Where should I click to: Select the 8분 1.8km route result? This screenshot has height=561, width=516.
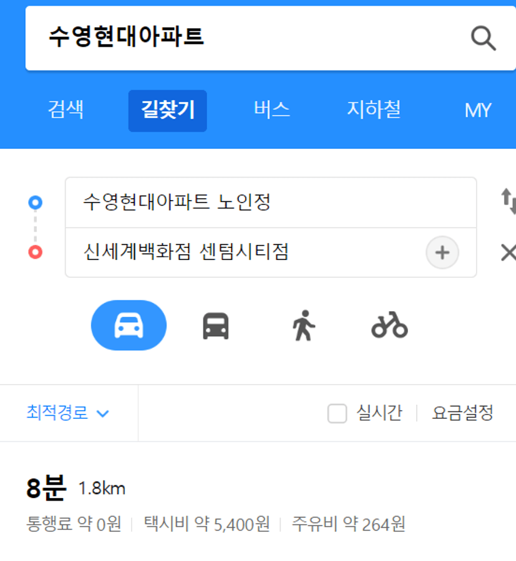pyautogui.click(x=76, y=488)
